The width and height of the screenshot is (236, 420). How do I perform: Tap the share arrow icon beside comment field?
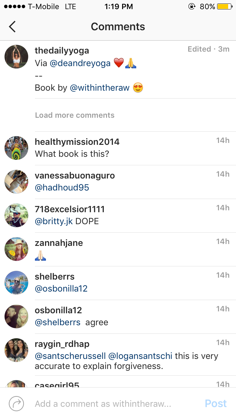16,404
